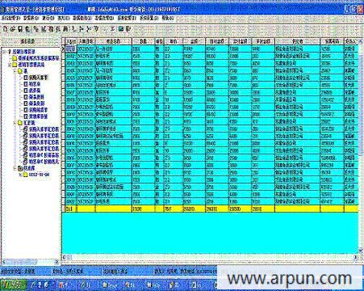The width and height of the screenshot is (364, 291).
Task: Select the highlighted first row number cell
Action: (x=71, y=48)
